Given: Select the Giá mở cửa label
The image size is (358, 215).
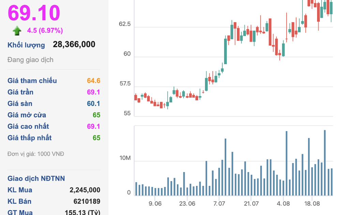Looking at the screenshot, I should click(27, 115).
